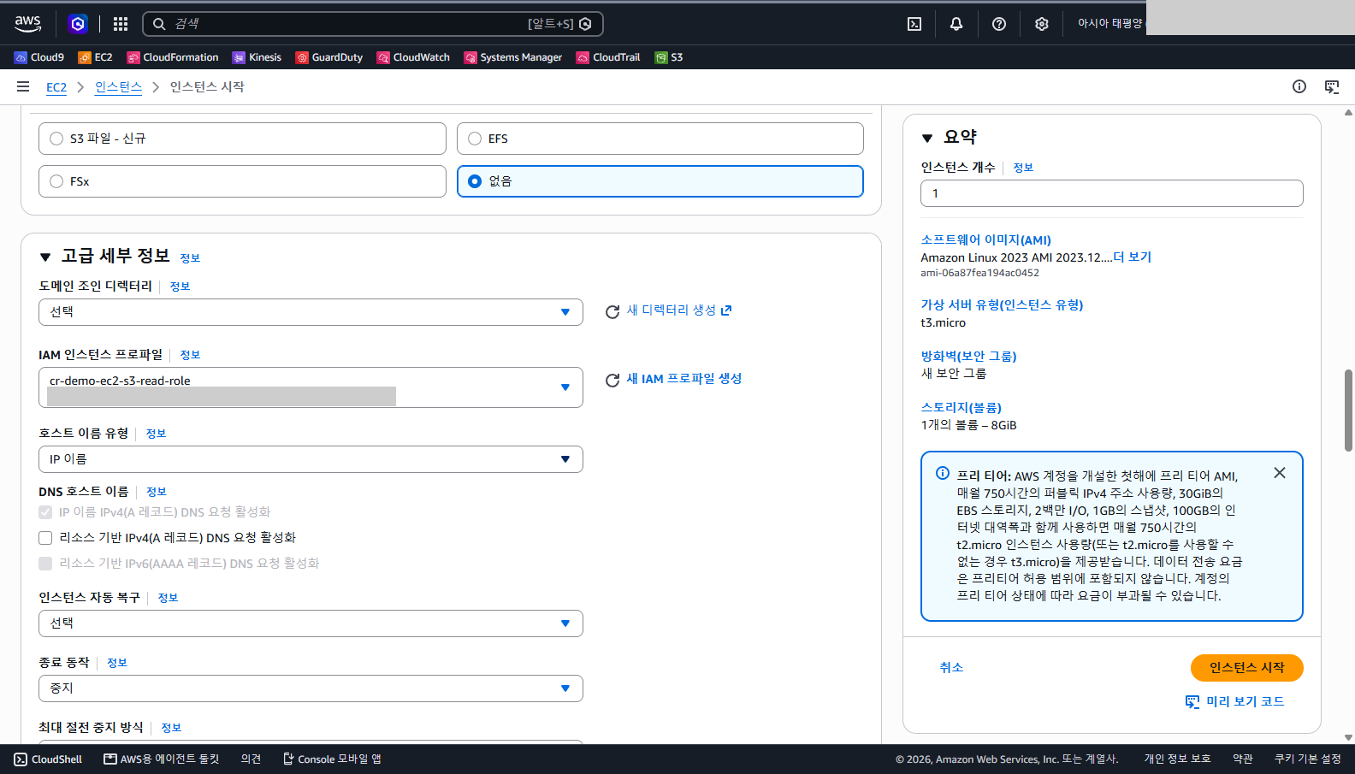1355x774 pixels.
Task: Open GuardDuty from the favorites bar
Action: coord(329,57)
